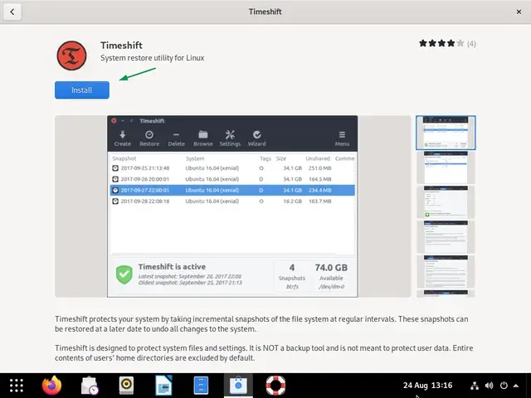Click the red Timeshift app logo
Screen dimensions: 531x398
click(72, 56)
